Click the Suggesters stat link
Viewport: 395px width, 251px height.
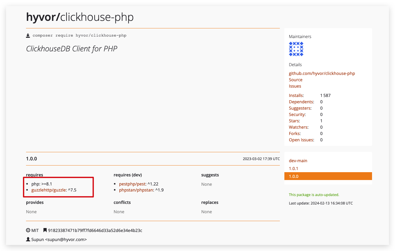tap(300, 108)
